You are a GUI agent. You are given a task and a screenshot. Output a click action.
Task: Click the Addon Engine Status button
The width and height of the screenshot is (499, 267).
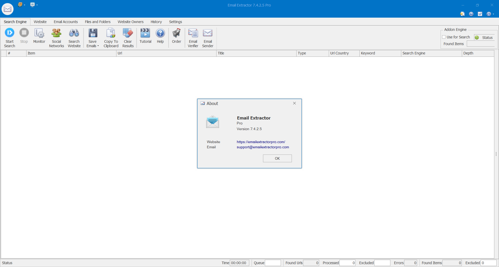[x=484, y=38]
